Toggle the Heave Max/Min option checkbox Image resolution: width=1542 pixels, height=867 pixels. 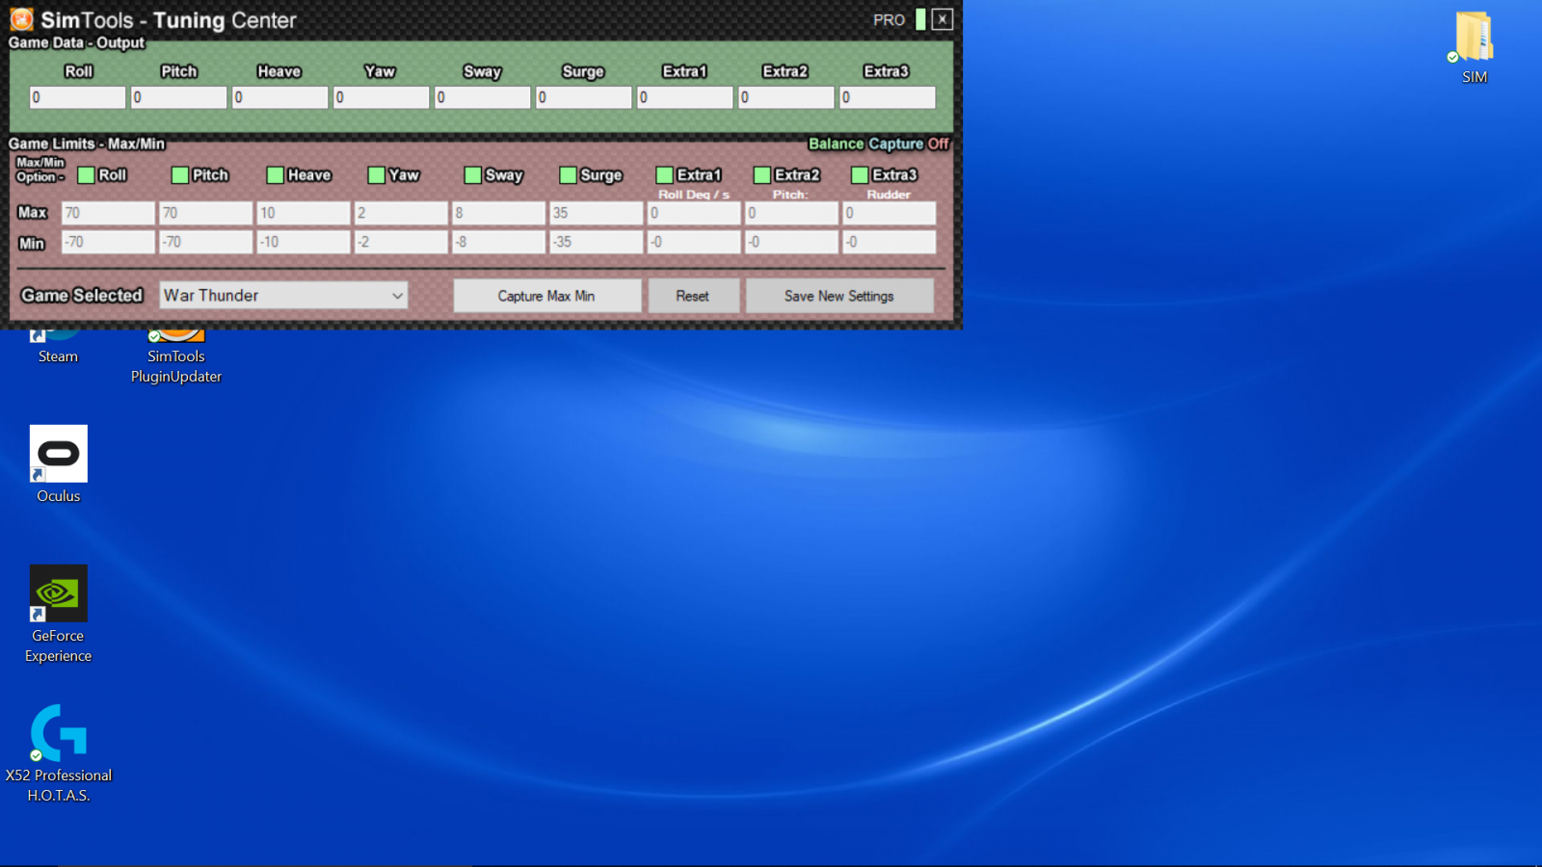(x=276, y=175)
